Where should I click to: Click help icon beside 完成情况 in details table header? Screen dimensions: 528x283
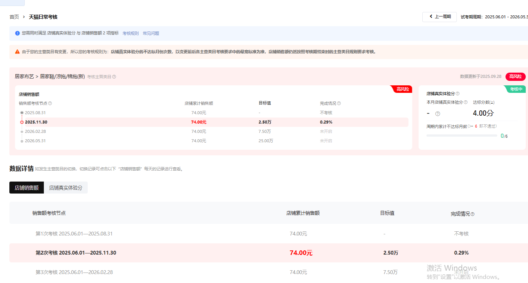coord(472,214)
